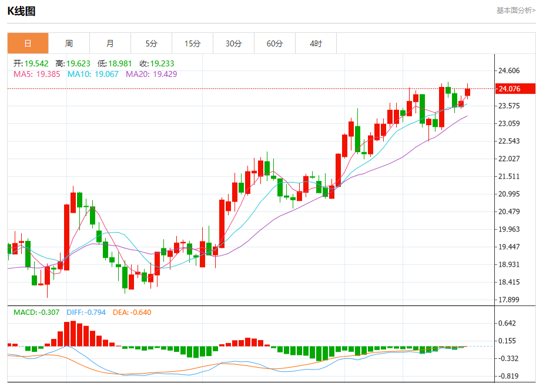Click the 19.447 price axis label
This screenshot has height=383, width=536.
509,247
